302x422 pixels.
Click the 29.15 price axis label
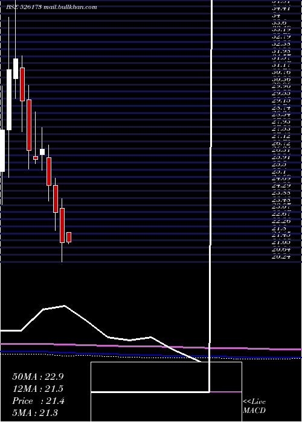[281, 101]
